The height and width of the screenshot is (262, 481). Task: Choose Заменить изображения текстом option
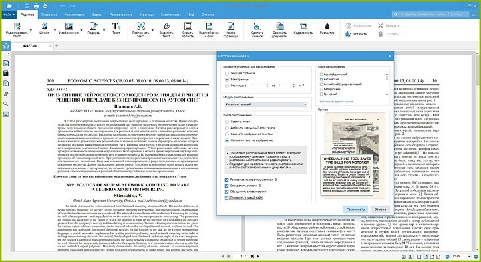pos(227,134)
